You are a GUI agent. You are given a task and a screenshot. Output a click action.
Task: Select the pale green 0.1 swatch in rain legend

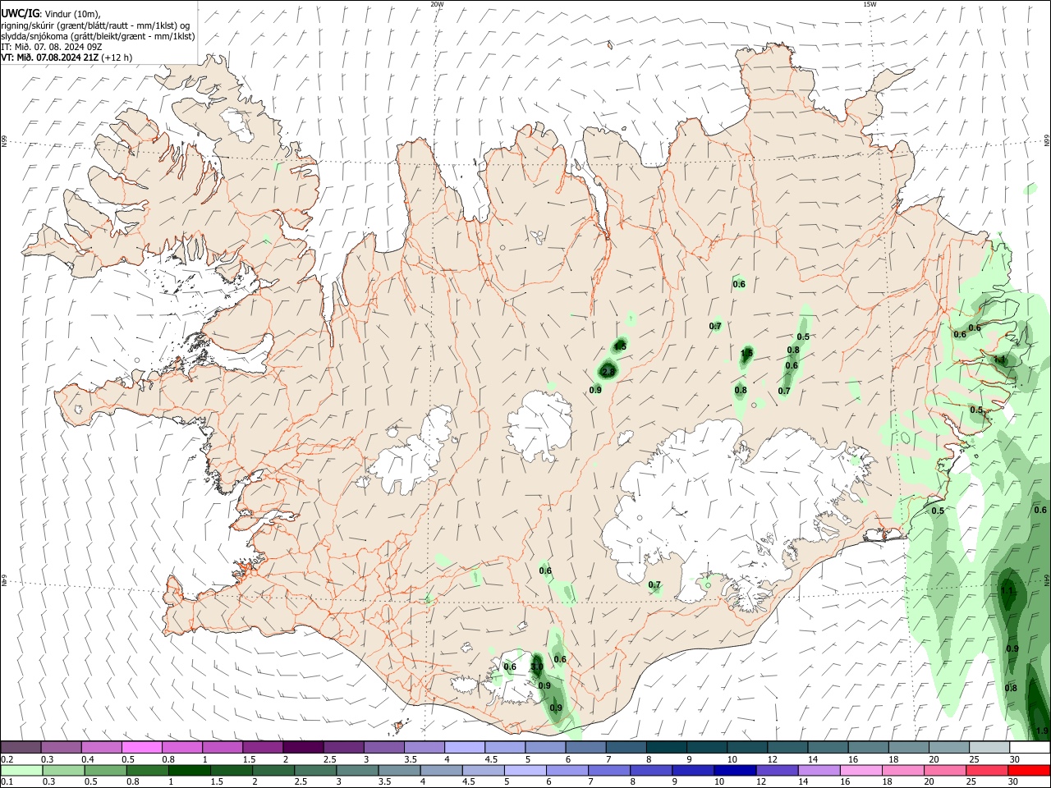(x=21, y=770)
